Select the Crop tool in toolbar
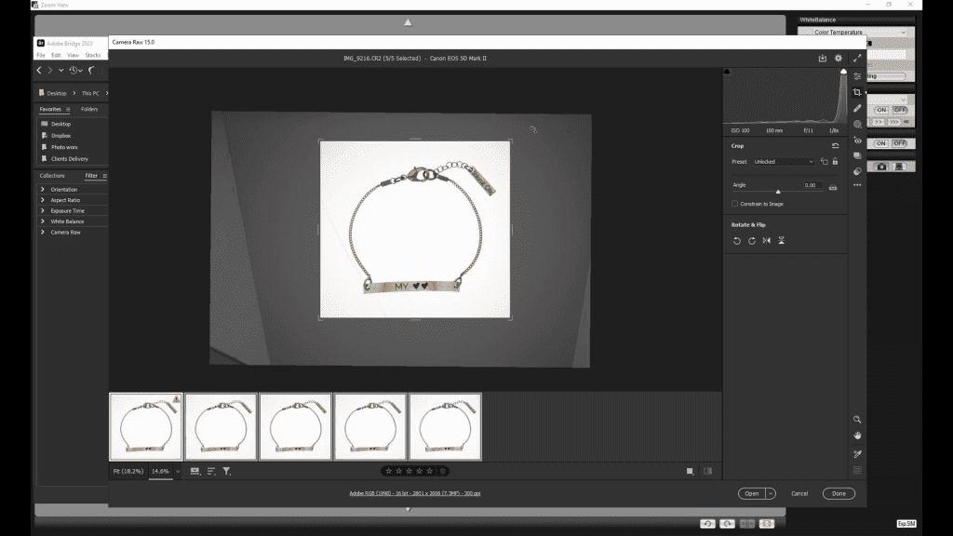This screenshot has width=953, height=536. coord(857,92)
